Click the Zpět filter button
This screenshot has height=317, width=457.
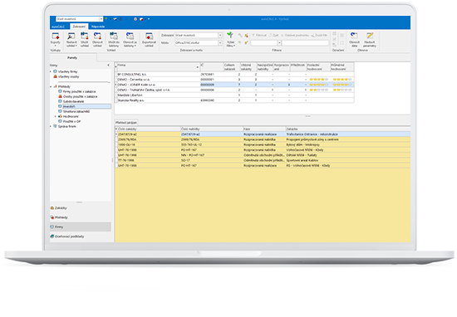pos(273,35)
